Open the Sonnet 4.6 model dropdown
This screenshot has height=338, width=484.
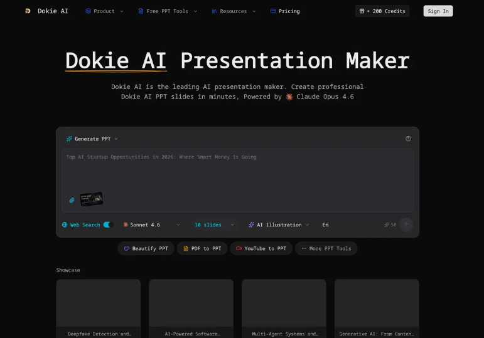(151, 224)
